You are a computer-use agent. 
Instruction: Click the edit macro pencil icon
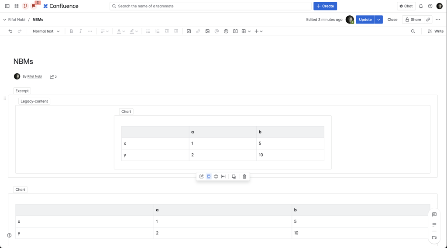point(202,176)
